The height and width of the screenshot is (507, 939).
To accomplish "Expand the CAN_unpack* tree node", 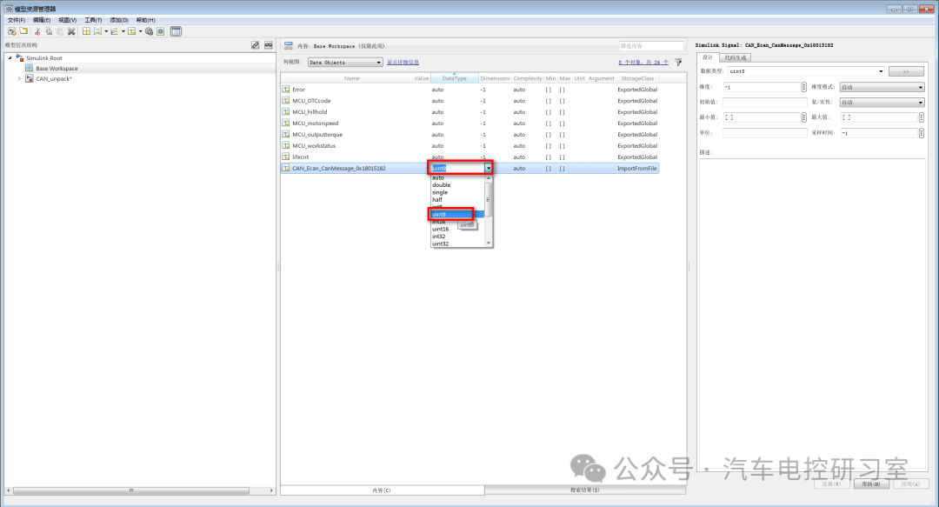I will [x=20, y=78].
